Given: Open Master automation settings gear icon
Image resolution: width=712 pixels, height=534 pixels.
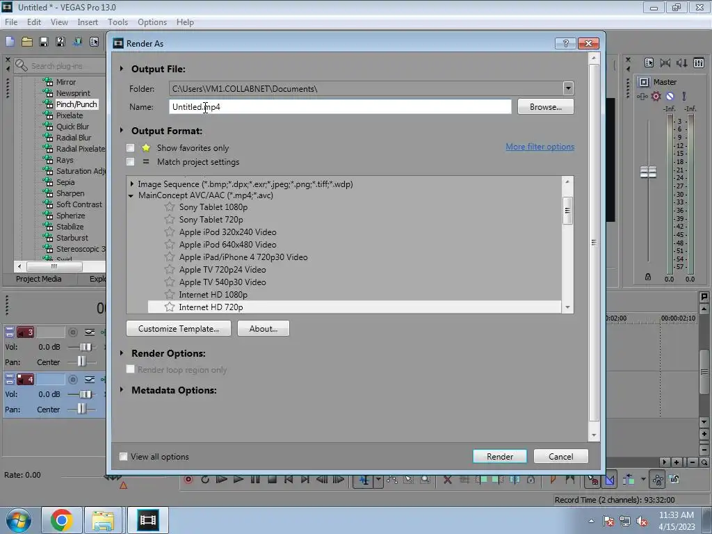Looking at the screenshot, I should (x=656, y=96).
